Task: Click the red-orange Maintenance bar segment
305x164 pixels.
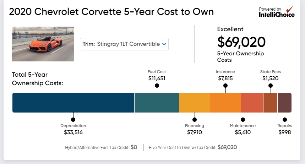Action: 252,103
